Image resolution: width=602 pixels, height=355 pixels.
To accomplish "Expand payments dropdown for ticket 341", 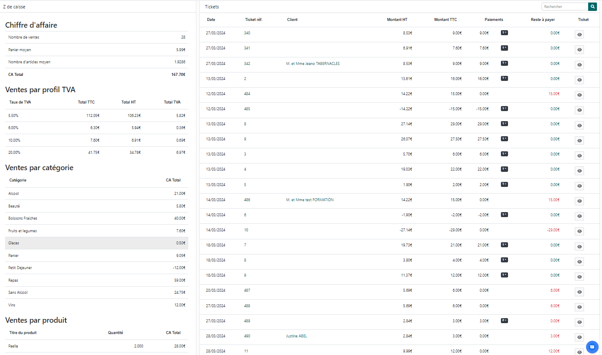I will point(504,48).
